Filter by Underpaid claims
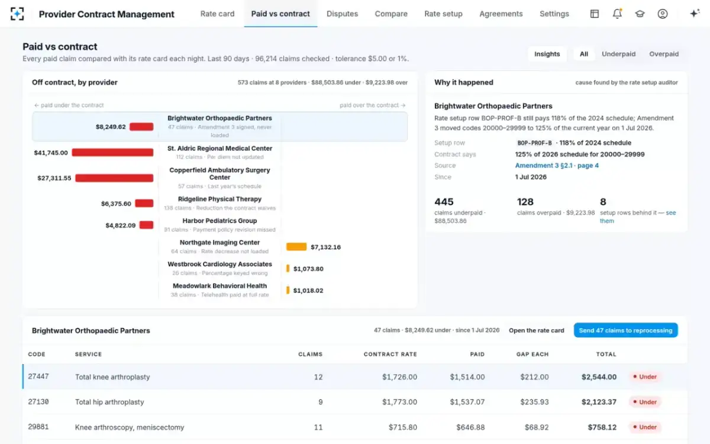The width and height of the screenshot is (710, 444). tap(619, 54)
